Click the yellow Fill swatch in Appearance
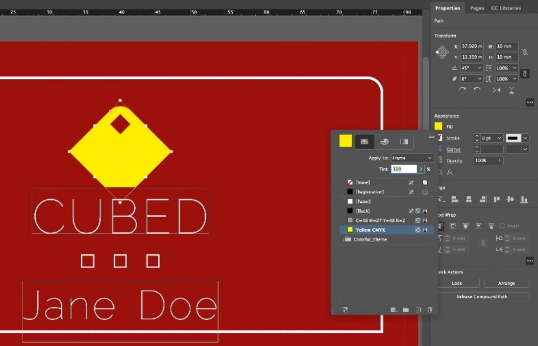 click(438, 126)
